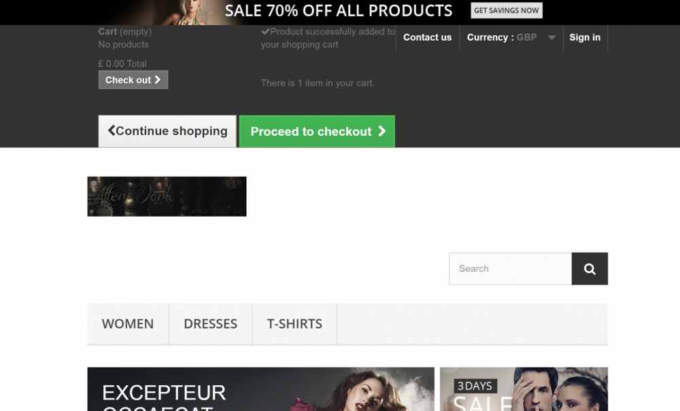Click the arrow inside the Check out button
The image size is (680, 411).
coord(158,79)
